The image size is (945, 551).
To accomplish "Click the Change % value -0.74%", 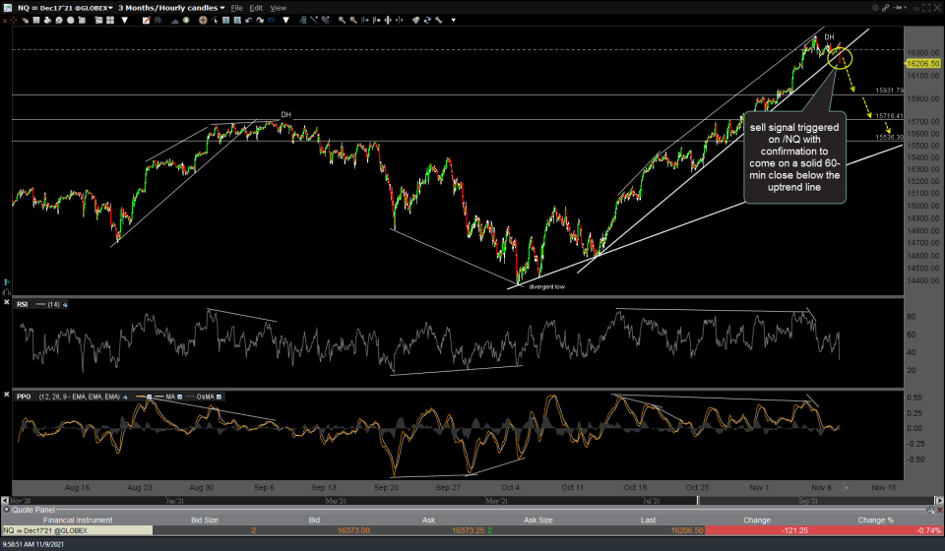I will tap(928, 530).
